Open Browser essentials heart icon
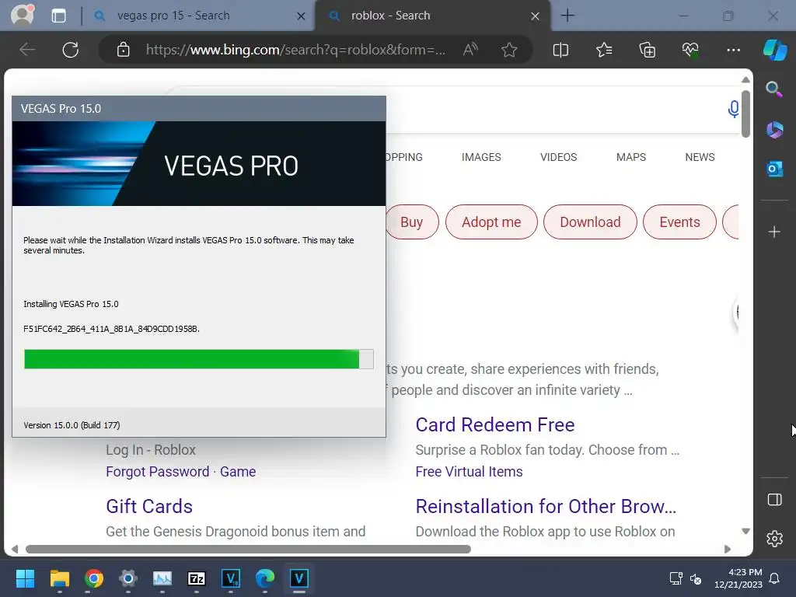 690,50
